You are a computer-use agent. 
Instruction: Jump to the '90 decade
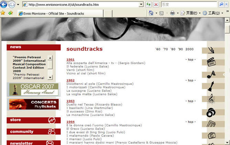[180, 49]
